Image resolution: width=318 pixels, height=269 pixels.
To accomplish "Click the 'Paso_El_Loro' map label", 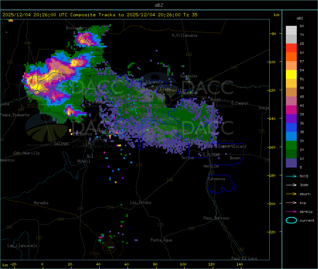I will pos(244,258).
